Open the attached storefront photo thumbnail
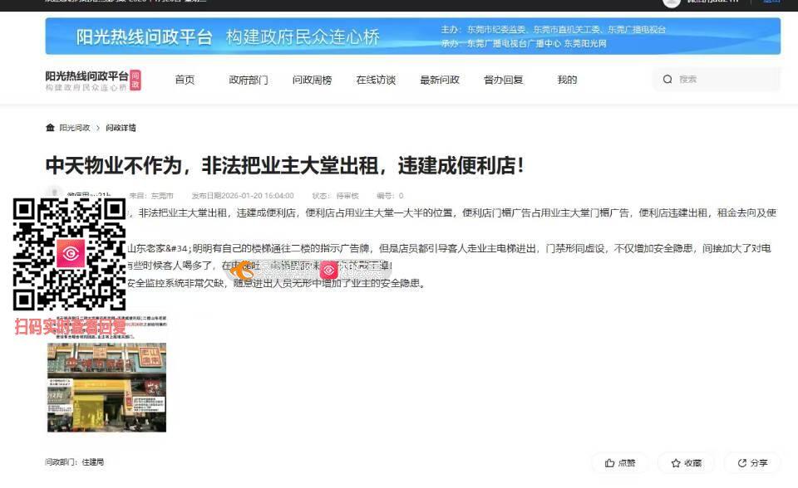Viewport: 798px width, 488px height. click(106, 378)
